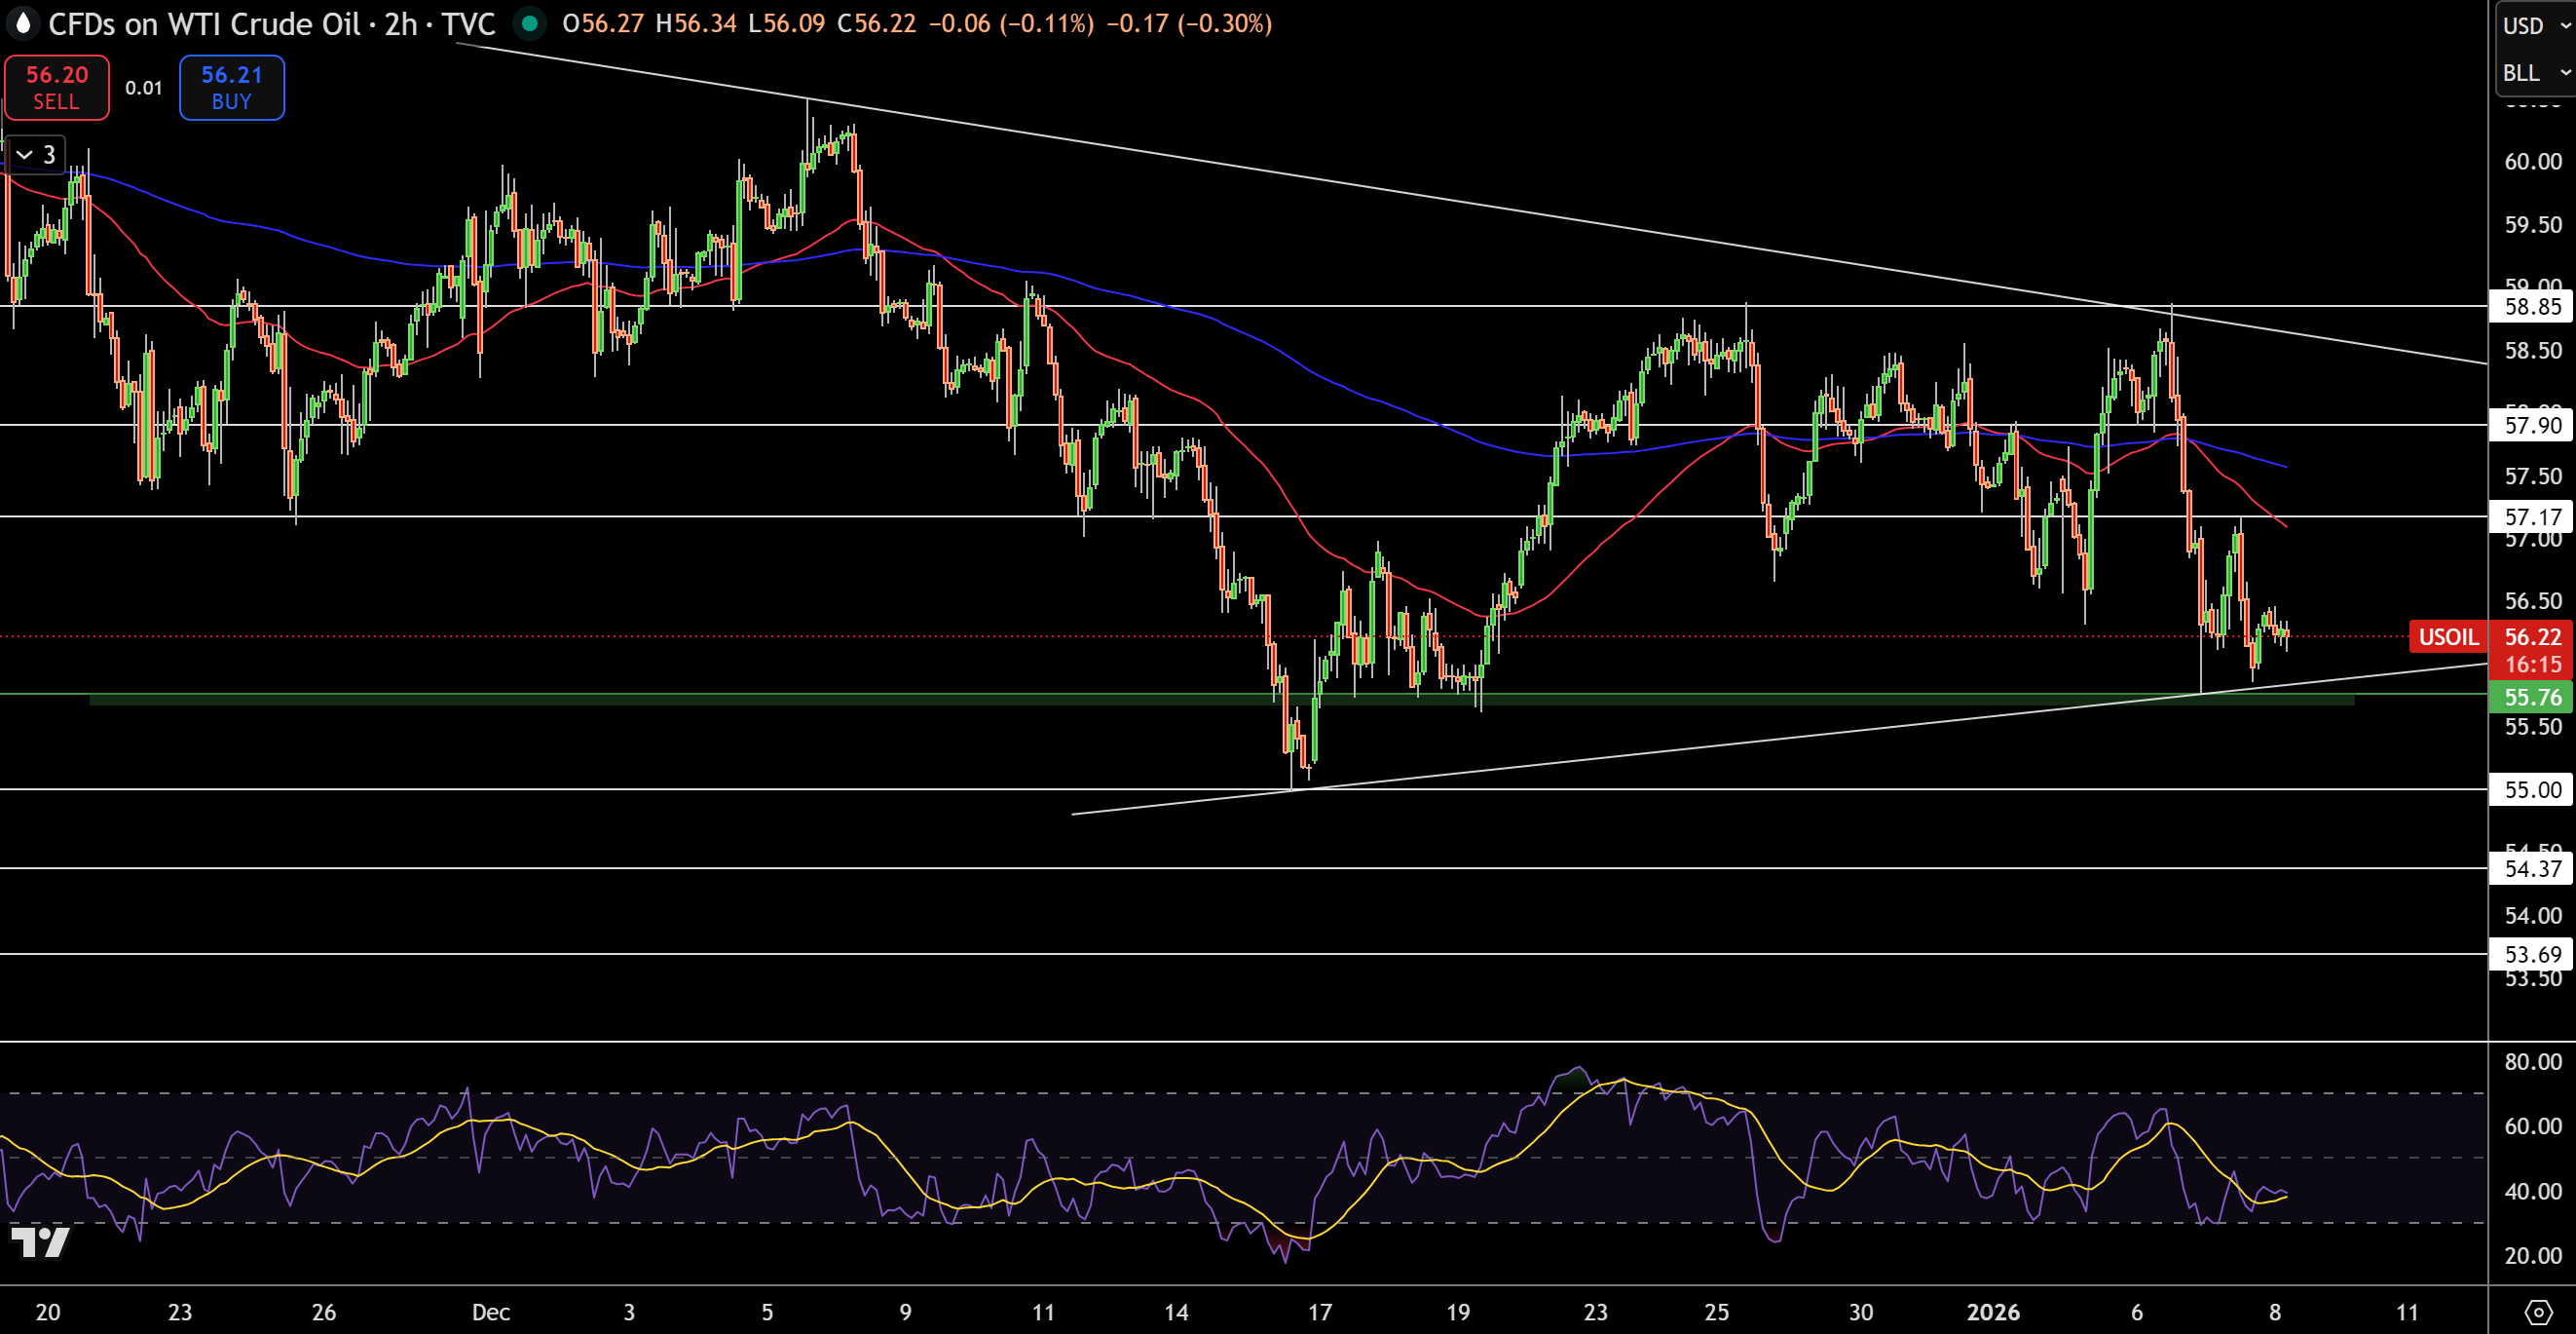2576x1334 pixels.
Task: Click the CFDs on WTI Crude Oil title
Action: tap(205, 24)
